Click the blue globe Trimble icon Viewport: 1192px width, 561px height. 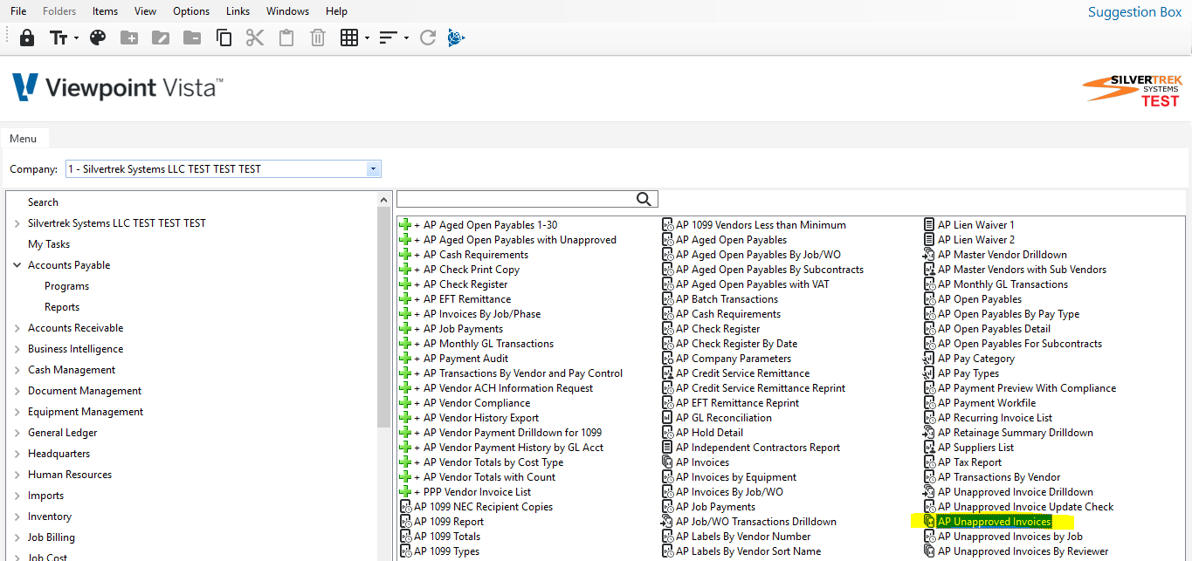457,38
